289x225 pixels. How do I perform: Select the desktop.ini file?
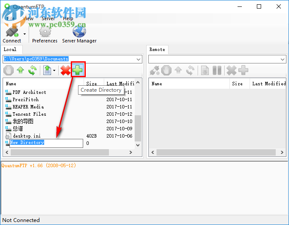pos(27,136)
